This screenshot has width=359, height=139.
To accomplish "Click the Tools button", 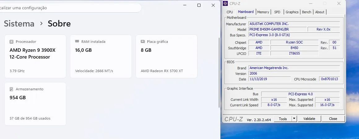I will tap(283, 119).
